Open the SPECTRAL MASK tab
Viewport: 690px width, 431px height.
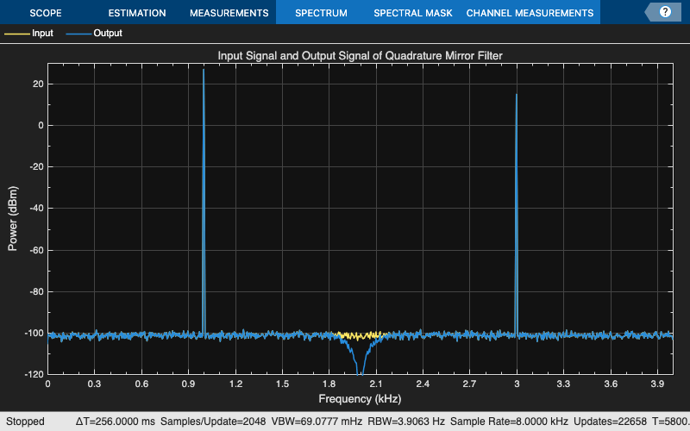413,13
